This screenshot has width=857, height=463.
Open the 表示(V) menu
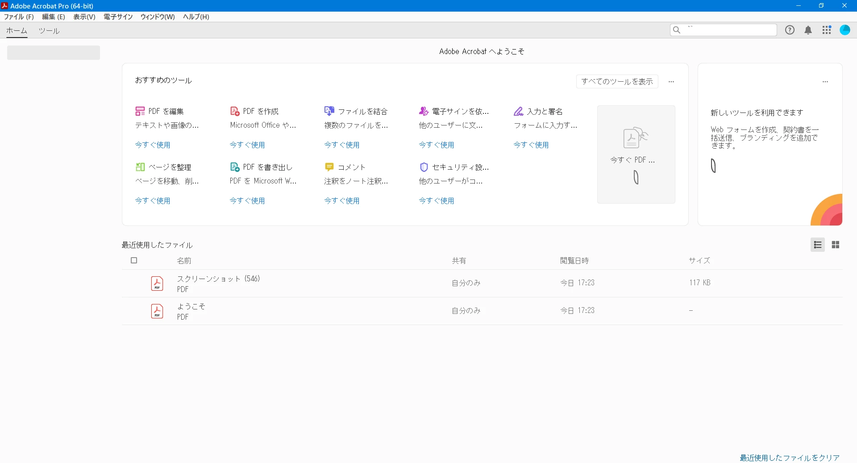[84, 17]
